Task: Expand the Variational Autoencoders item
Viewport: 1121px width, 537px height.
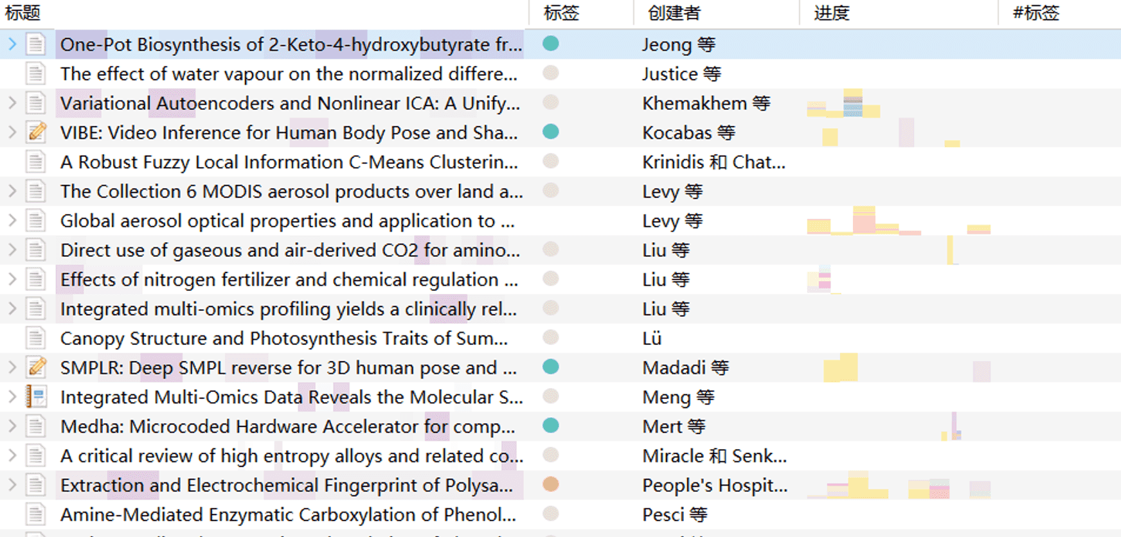Action: [x=12, y=103]
